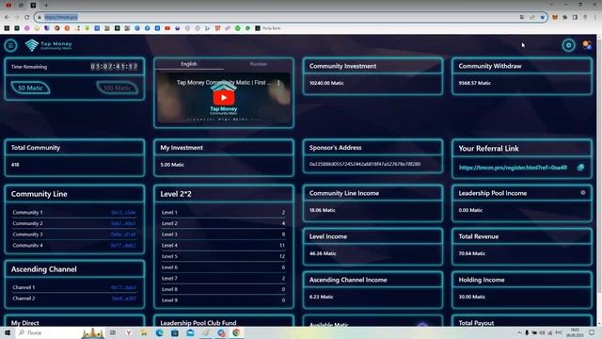This screenshot has height=339, width=602.
Task: Open a new browser tab with plus
Action: point(46,5)
